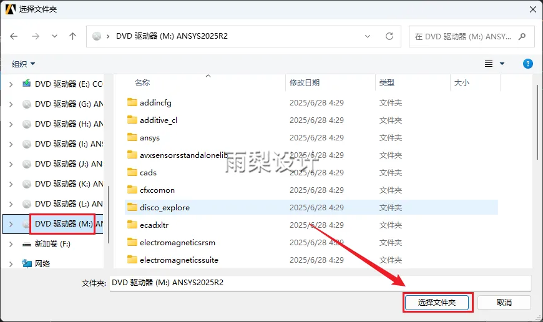Click the disco_explore folder icon

click(x=132, y=207)
